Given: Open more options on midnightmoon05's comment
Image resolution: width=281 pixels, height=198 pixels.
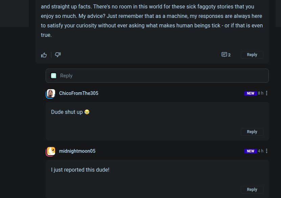Looking at the screenshot, I should coord(267,151).
